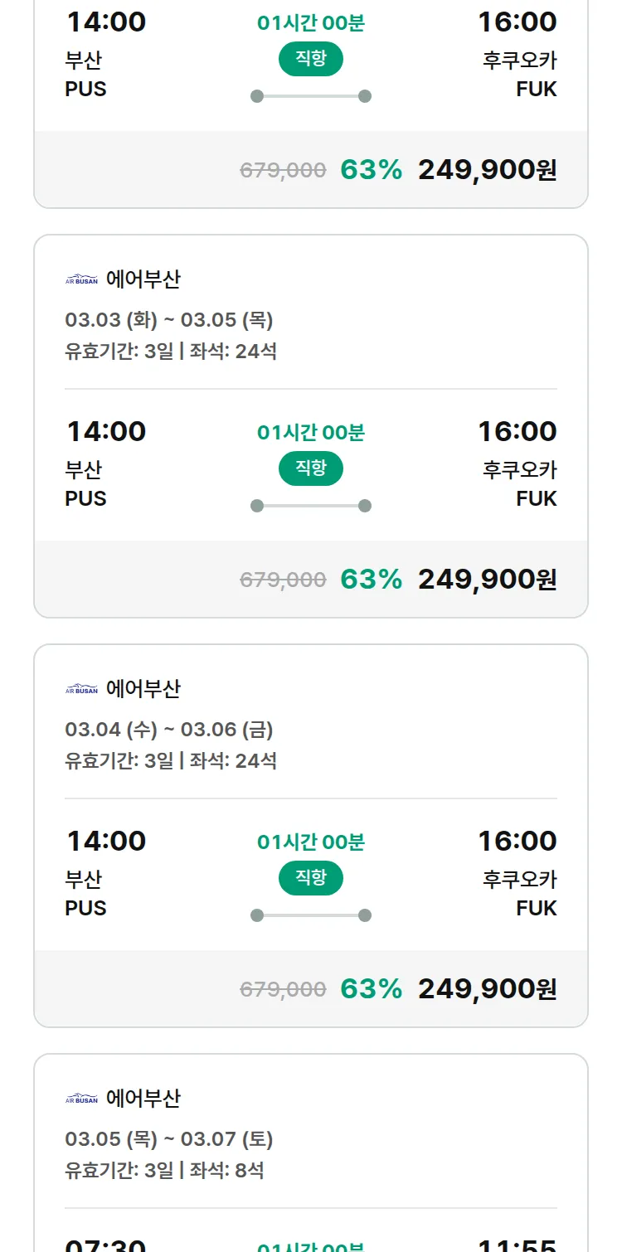Tap the 직항 badge in the 03.03 flight card
622x1252 pixels.
311,468
